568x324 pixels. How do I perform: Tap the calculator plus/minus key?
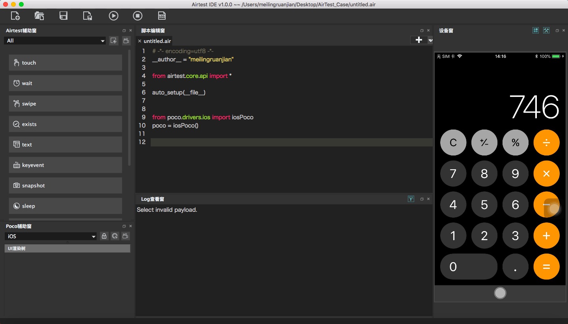pyautogui.click(x=484, y=143)
